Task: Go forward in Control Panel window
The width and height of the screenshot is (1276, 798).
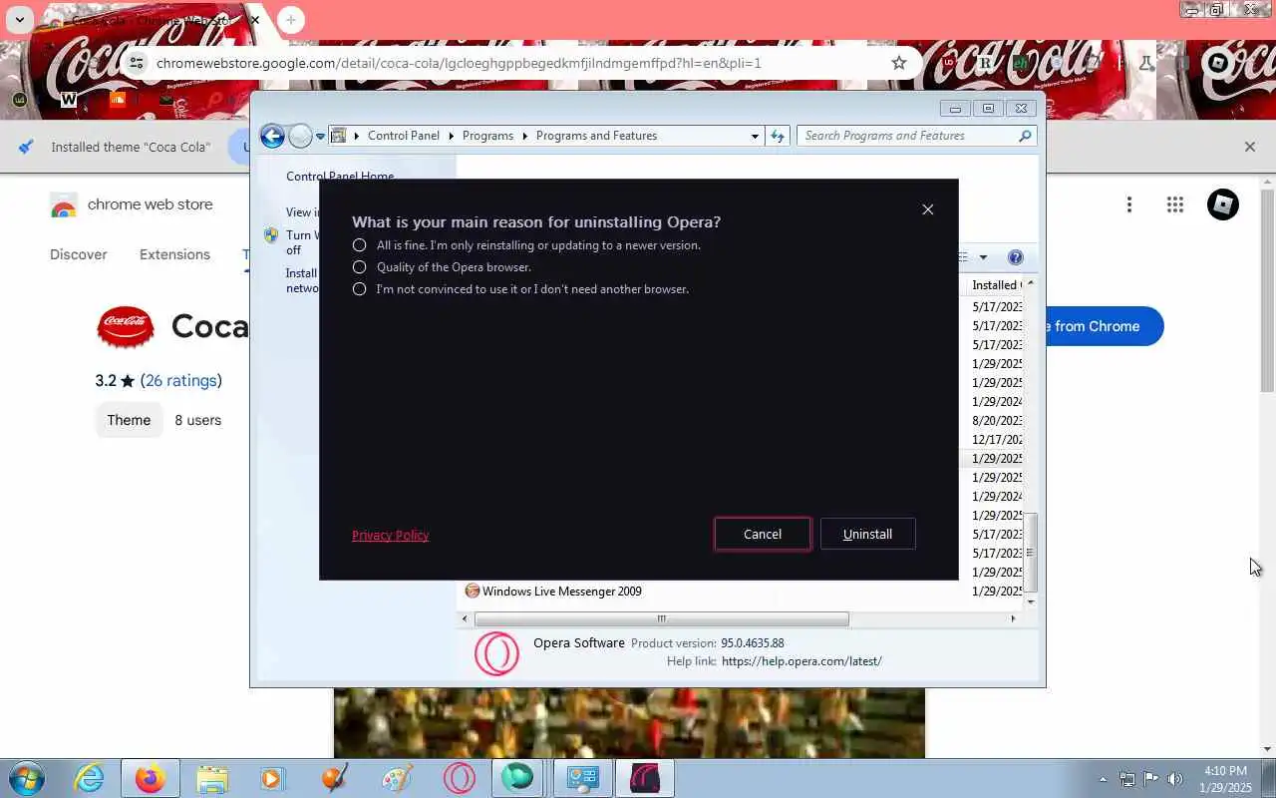Action: coord(300,137)
